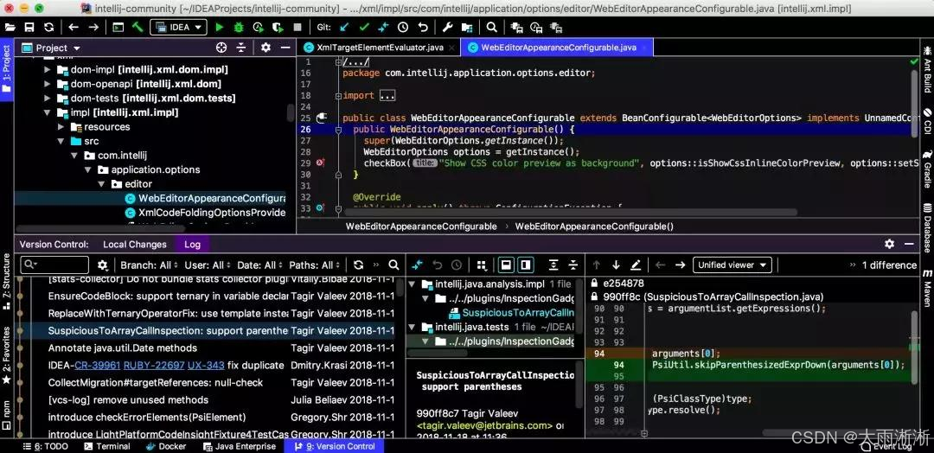Image resolution: width=934 pixels, height=453 pixels.
Task: Open the Terminal tool window tab
Action: [107, 446]
